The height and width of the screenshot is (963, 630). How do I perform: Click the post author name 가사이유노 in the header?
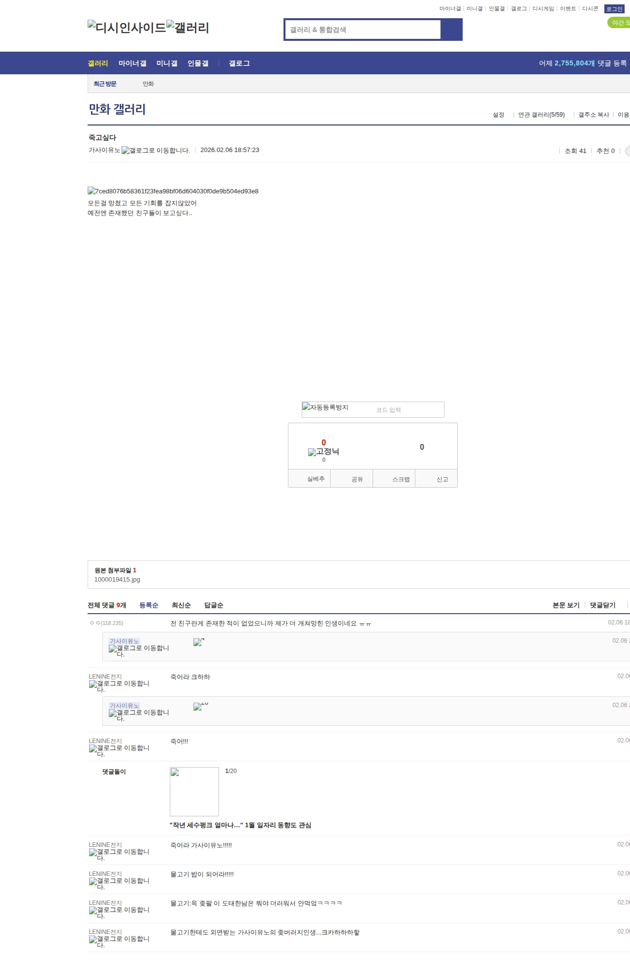click(x=104, y=150)
